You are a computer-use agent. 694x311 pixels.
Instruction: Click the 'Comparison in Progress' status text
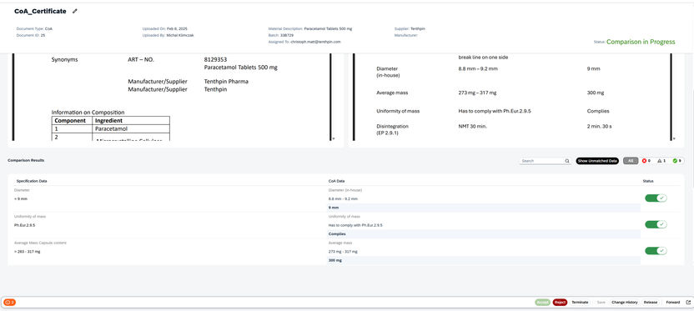pyautogui.click(x=641, y=42)
